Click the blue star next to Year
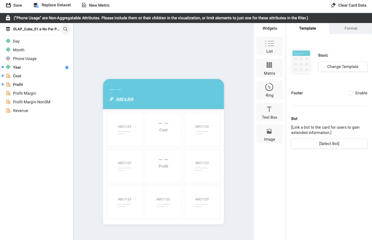Image resolution: width=372 pixels, height=240 pixels. (x=67, y=67)
